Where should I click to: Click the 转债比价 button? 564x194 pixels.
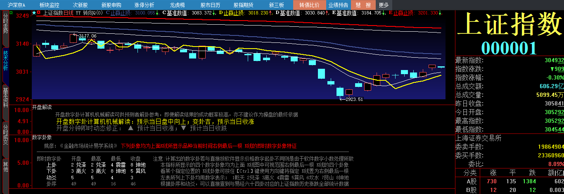(309, 5)
